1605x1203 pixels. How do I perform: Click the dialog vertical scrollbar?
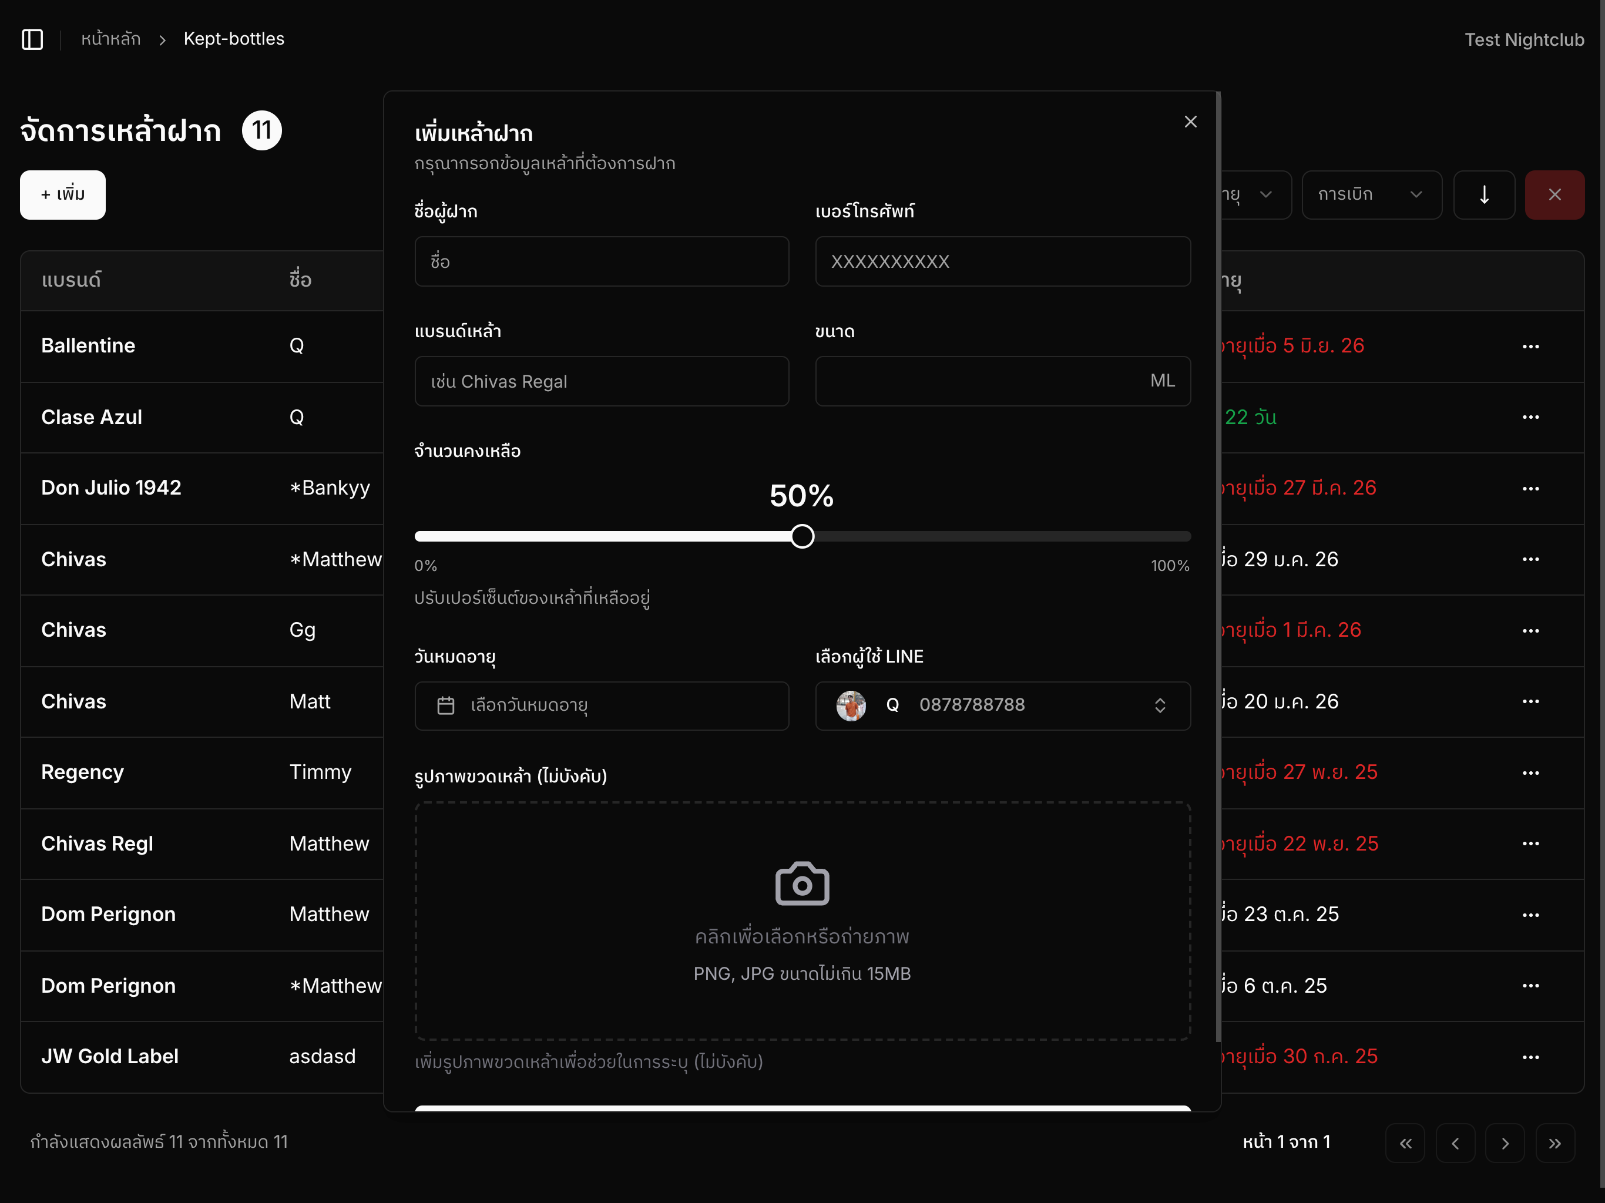pyautogui.click(x=1218, y=566)
